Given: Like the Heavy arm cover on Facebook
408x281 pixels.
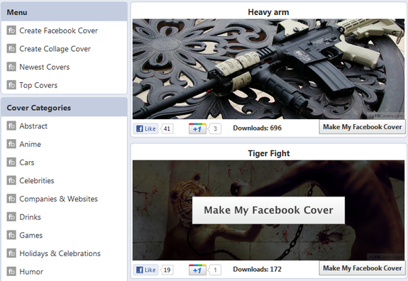Looking at the screenshot, I should click(x=146, y=128).
